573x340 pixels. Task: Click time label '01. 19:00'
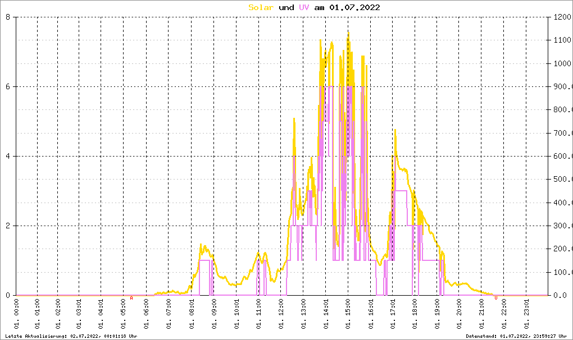point(437,314)
